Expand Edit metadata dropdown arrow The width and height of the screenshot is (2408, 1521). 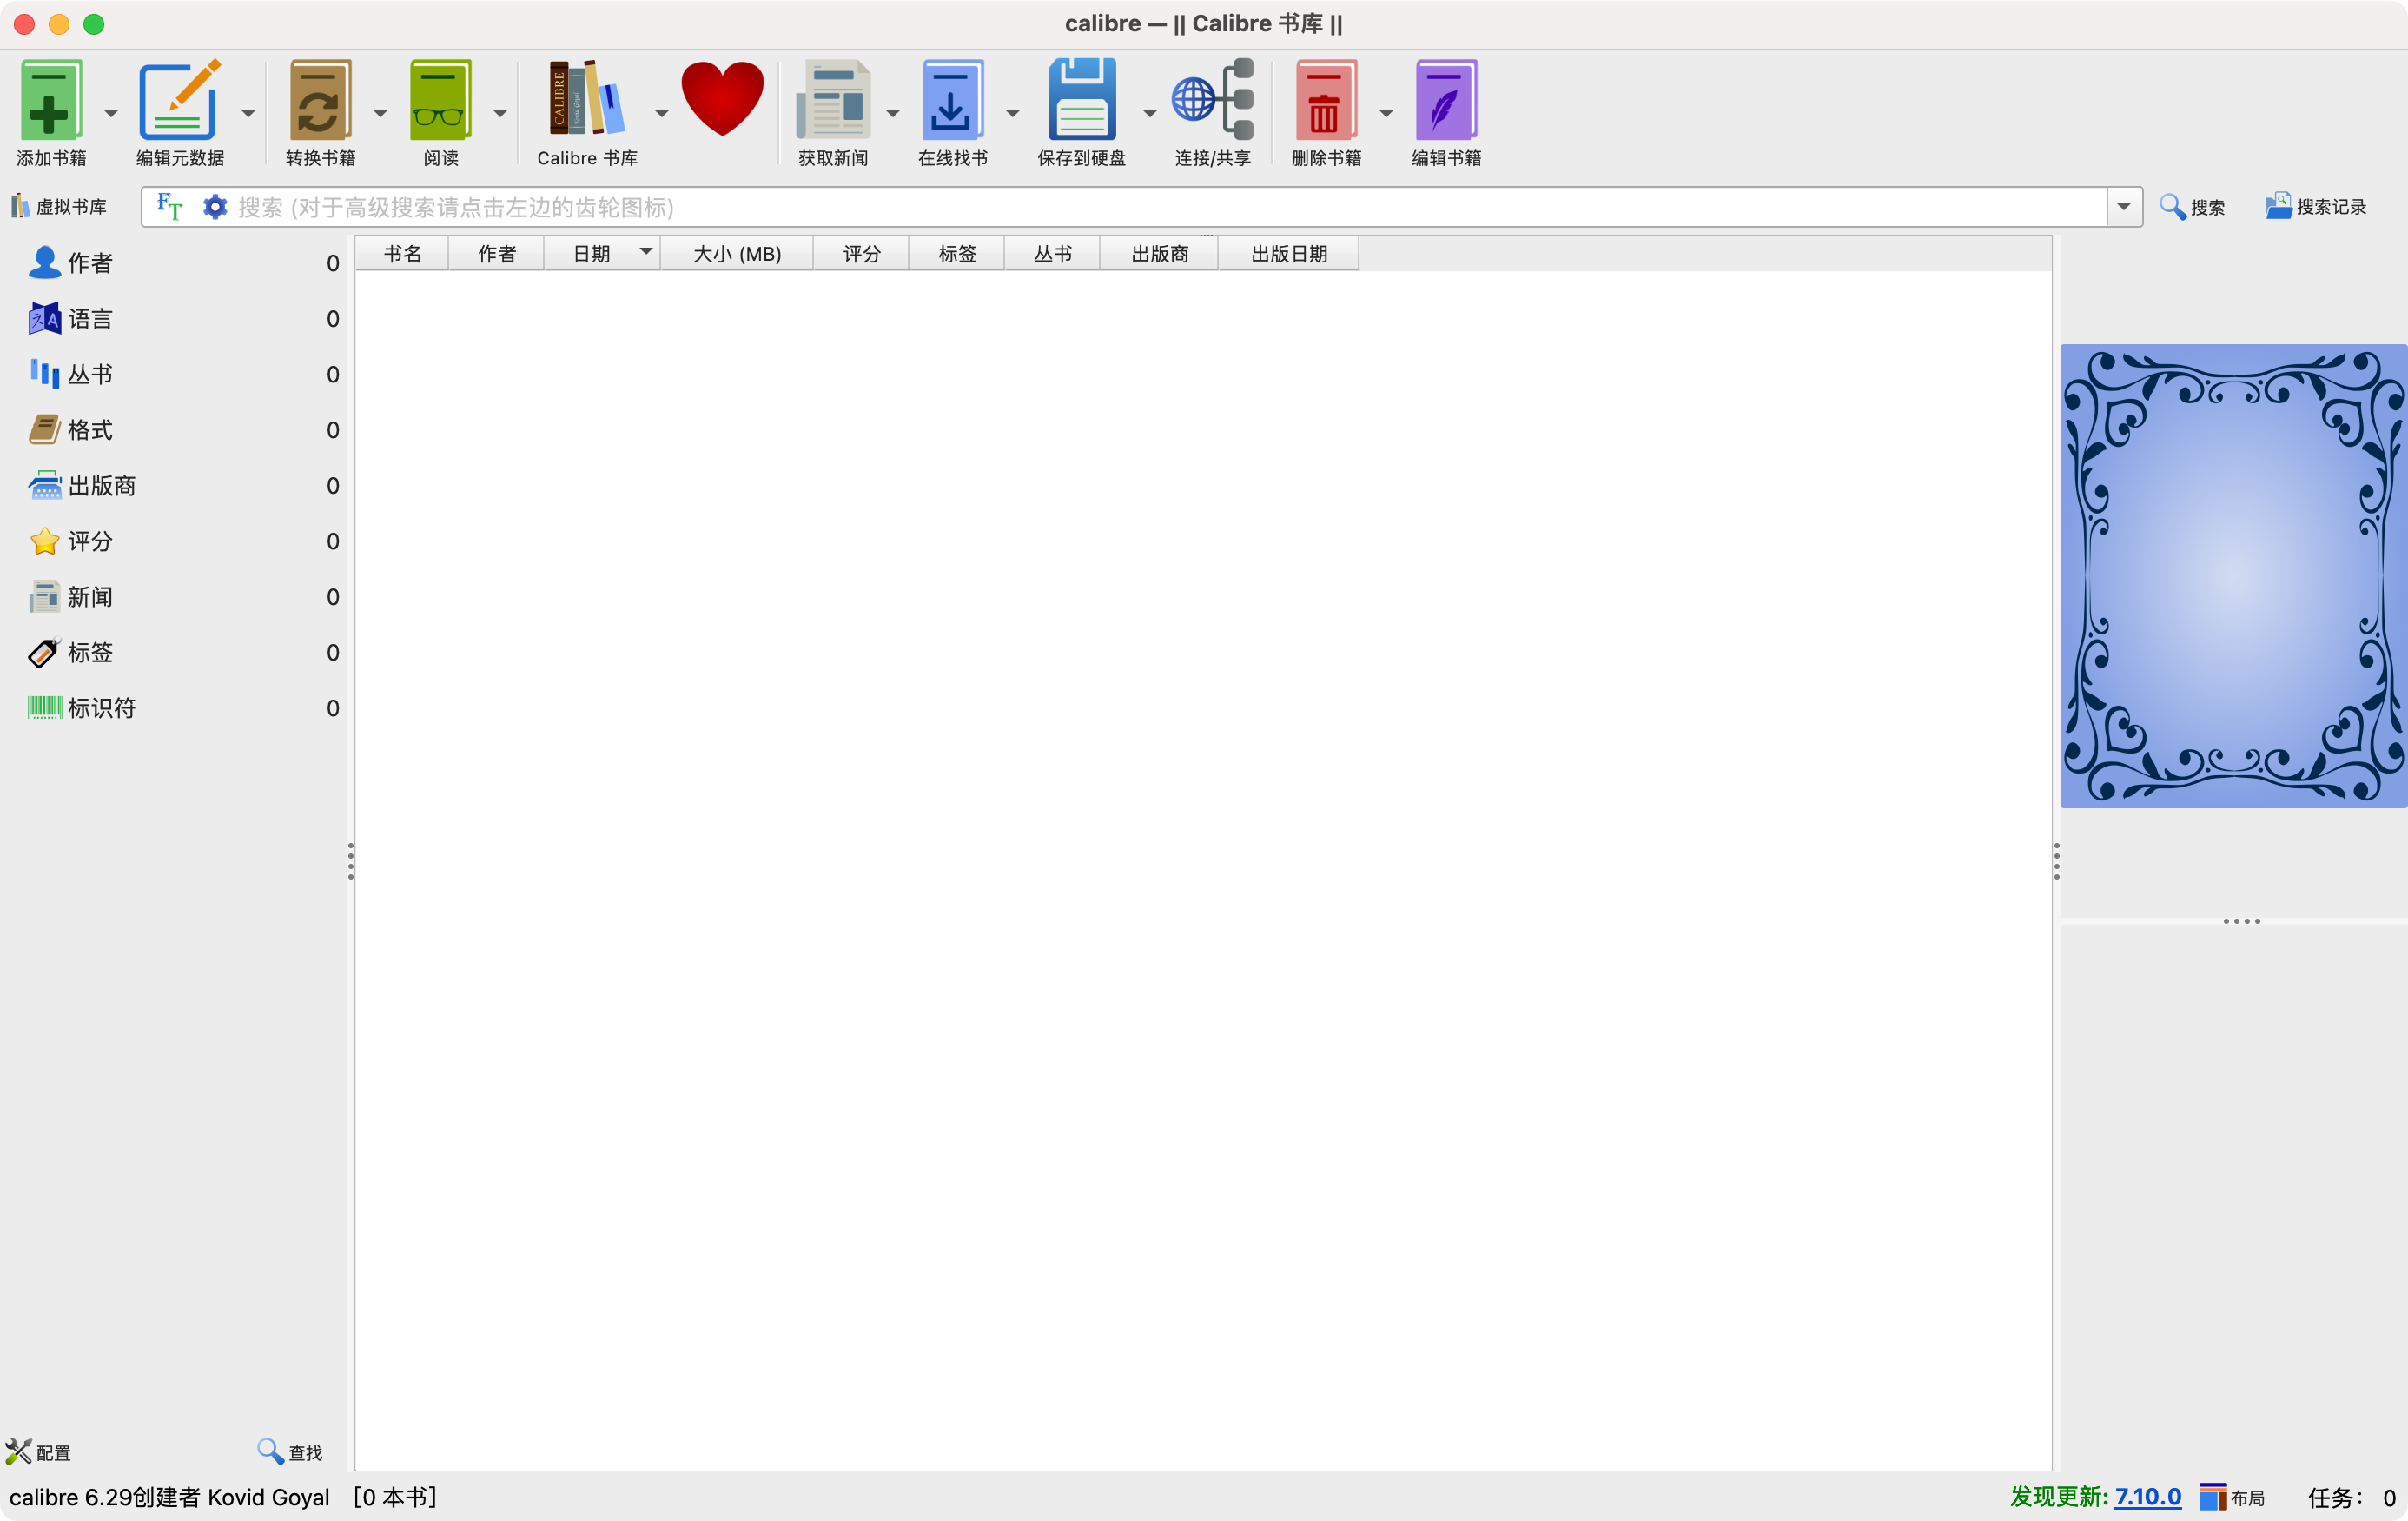248,113
